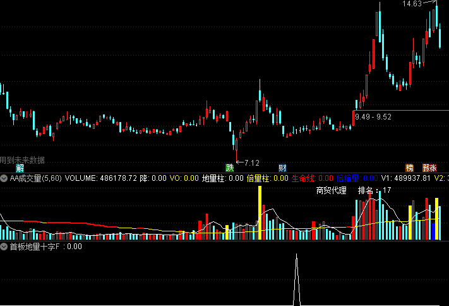Click the yellow 倍量柱: 0.00 readout
This screenshot has height=306, width=449.
pos(268,178)
